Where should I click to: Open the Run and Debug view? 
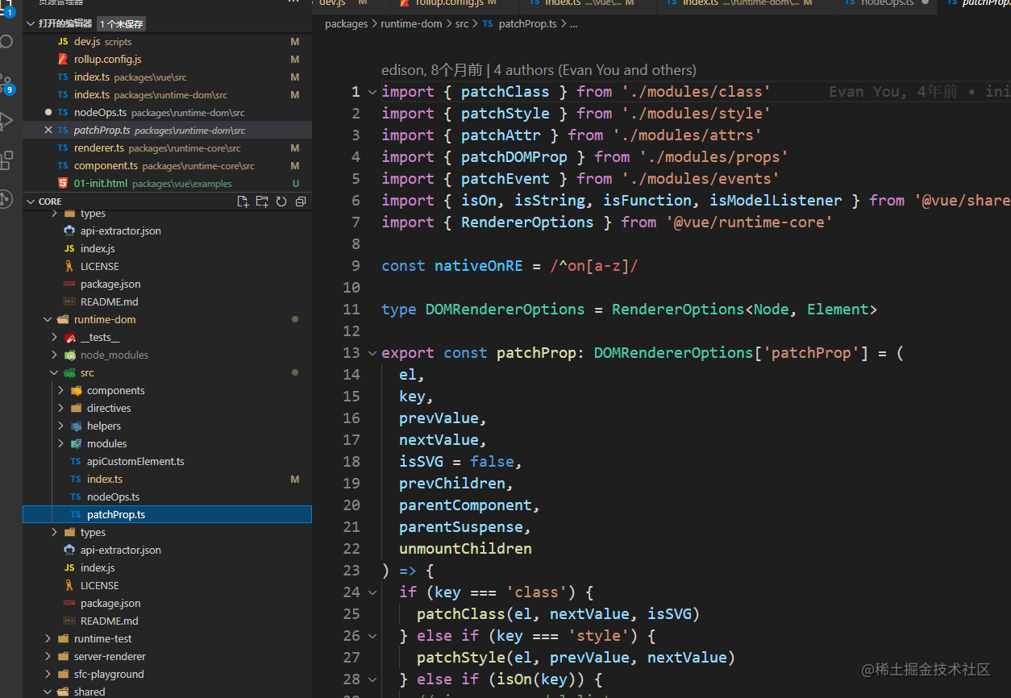[x=6, y=122]
